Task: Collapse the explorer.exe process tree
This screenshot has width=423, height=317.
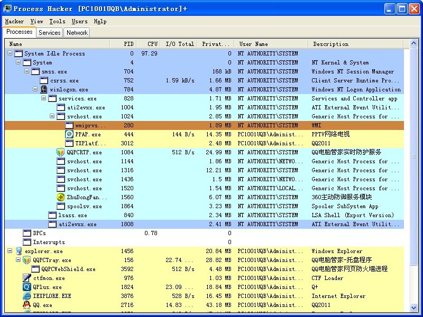Action: click(x=10, y=251)
